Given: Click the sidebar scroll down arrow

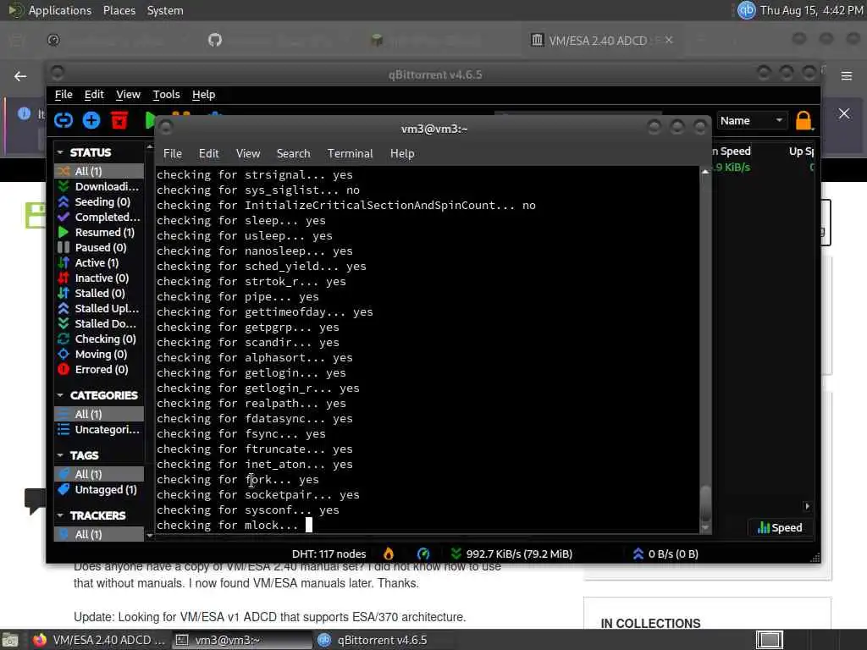Looking at the screenshot, I should pyautogui.click(x=149, y=535).
